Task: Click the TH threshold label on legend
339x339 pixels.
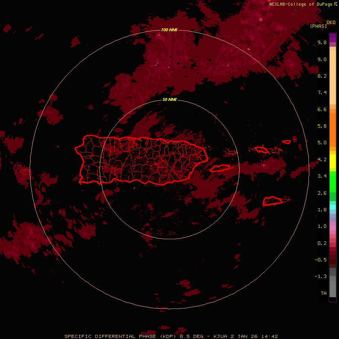Action: pyautogui.click(x=324, y=293)
